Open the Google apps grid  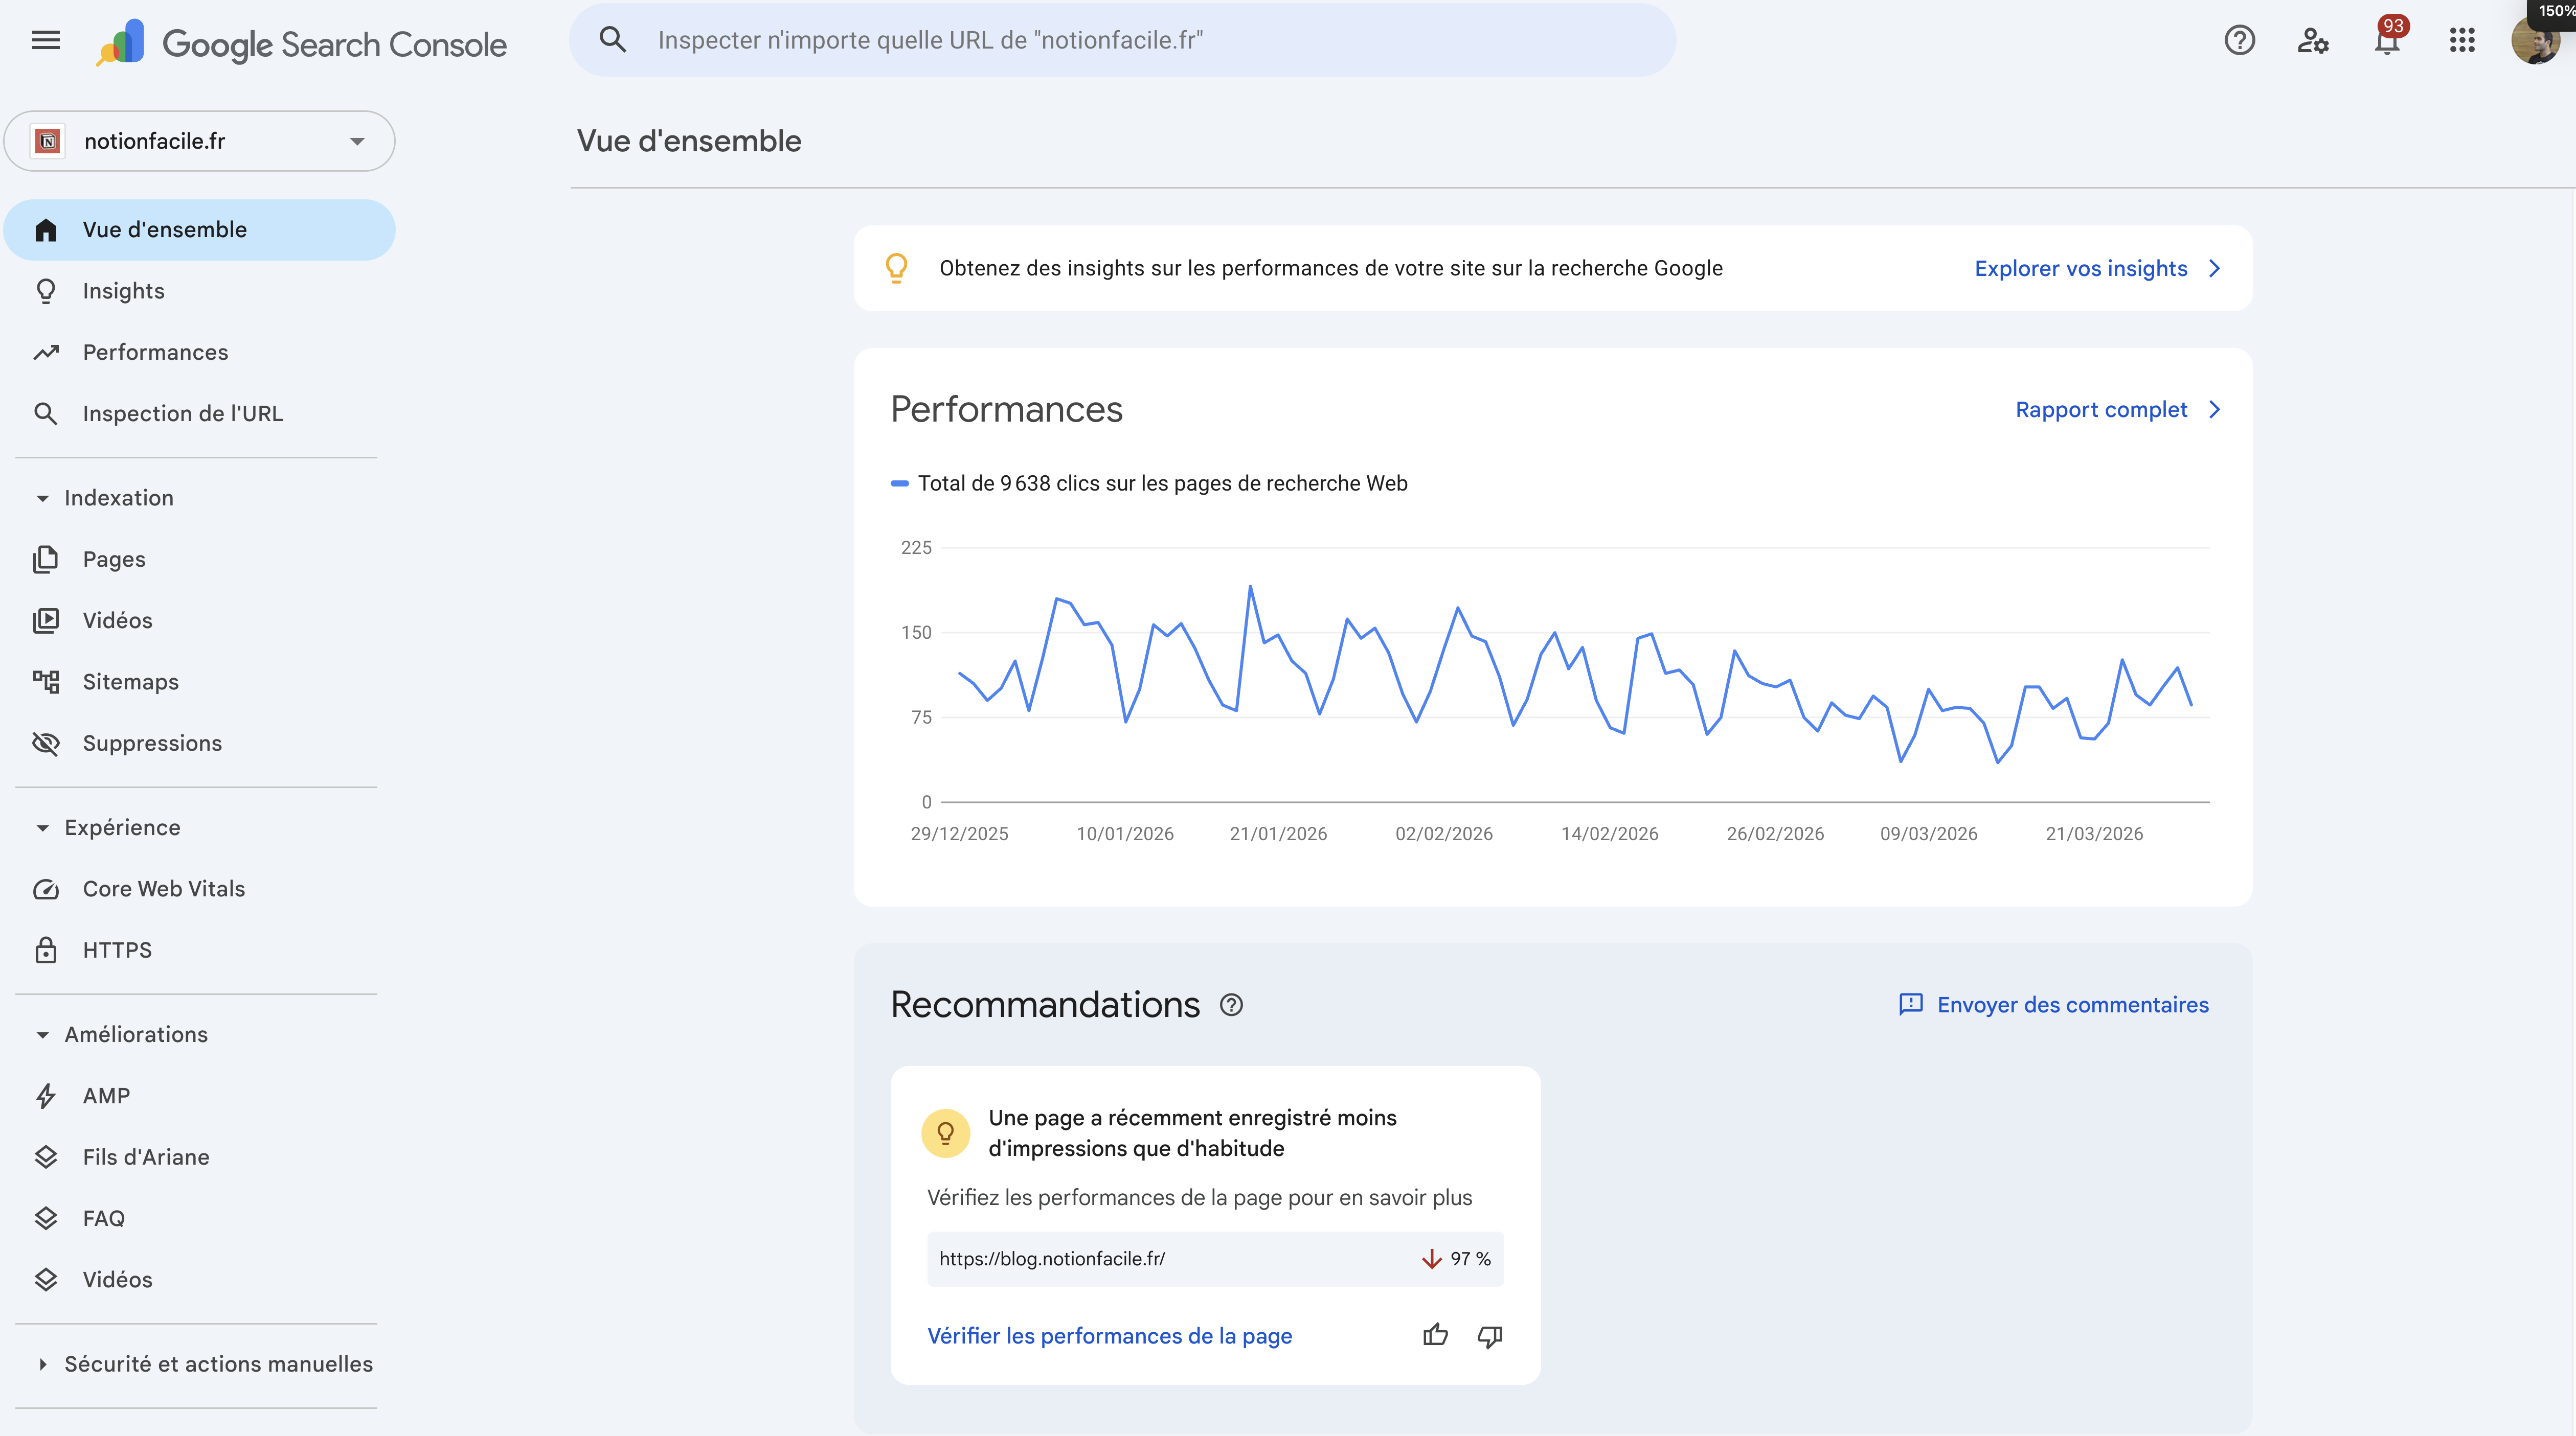(x=2462, y=40)
